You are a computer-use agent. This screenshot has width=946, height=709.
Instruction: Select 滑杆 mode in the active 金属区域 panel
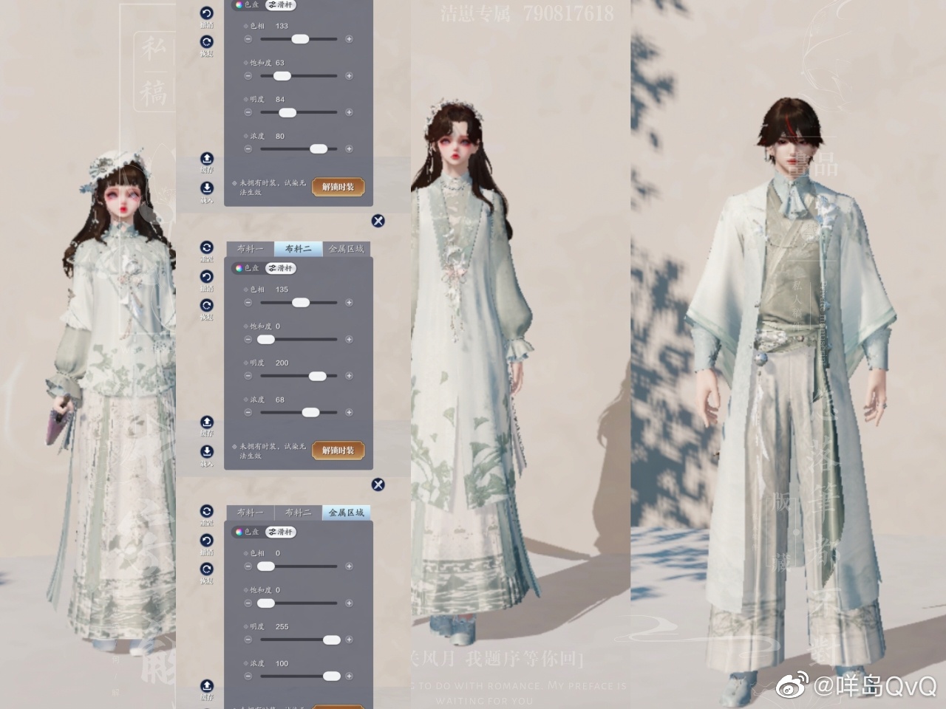281,532
